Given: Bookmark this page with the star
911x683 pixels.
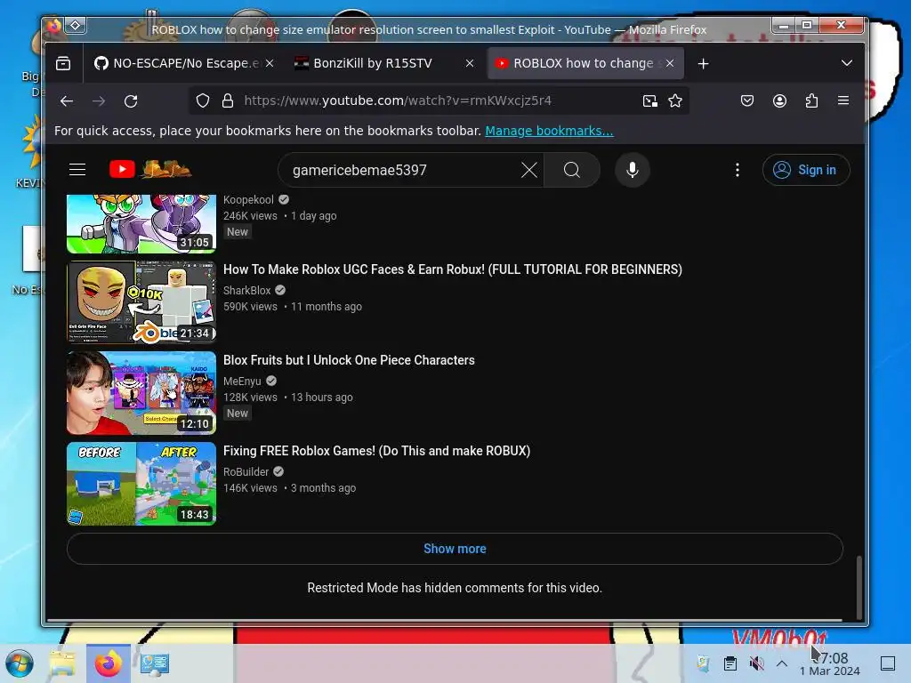Looking at the screenshot, I should click(675, 101).
